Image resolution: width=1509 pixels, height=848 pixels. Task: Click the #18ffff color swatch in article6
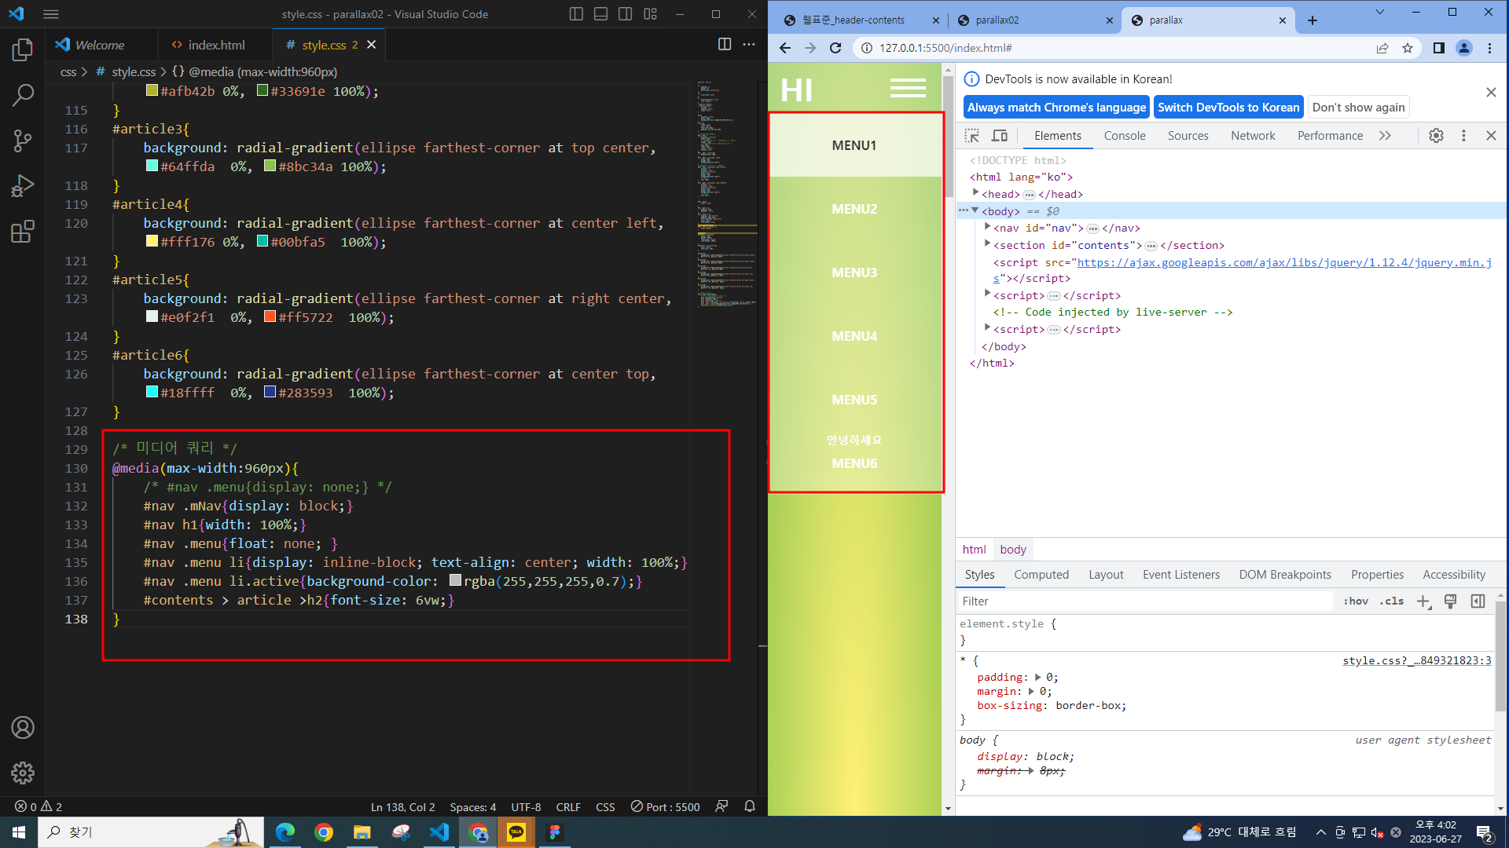point(152,392)
